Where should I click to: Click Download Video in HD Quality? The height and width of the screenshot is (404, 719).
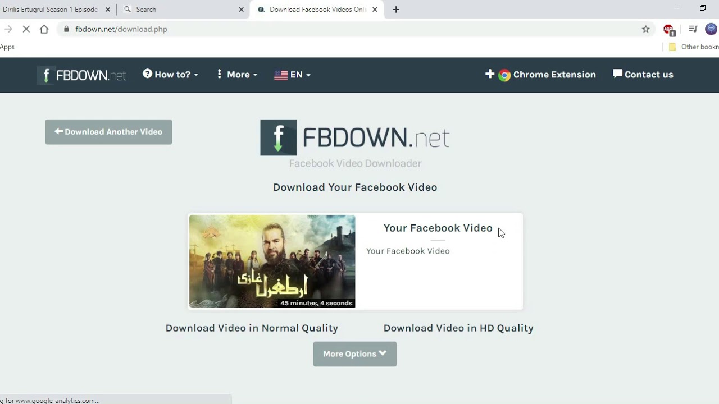click(458, 328)
